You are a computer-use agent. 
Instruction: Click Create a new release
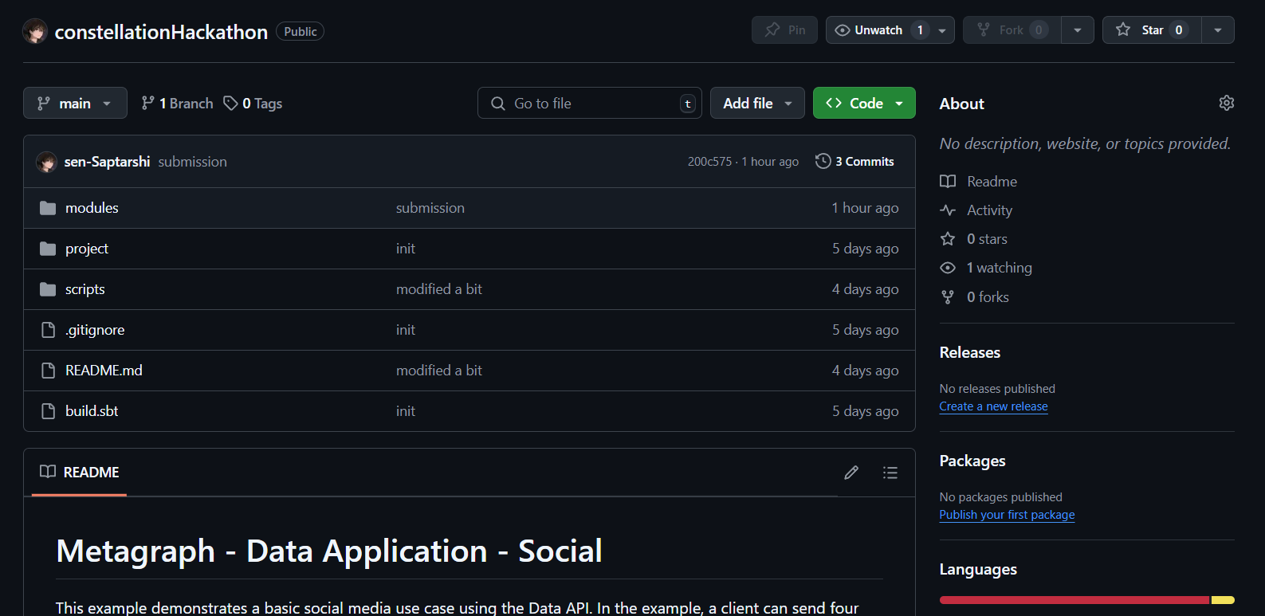click(x=993, y=406)
